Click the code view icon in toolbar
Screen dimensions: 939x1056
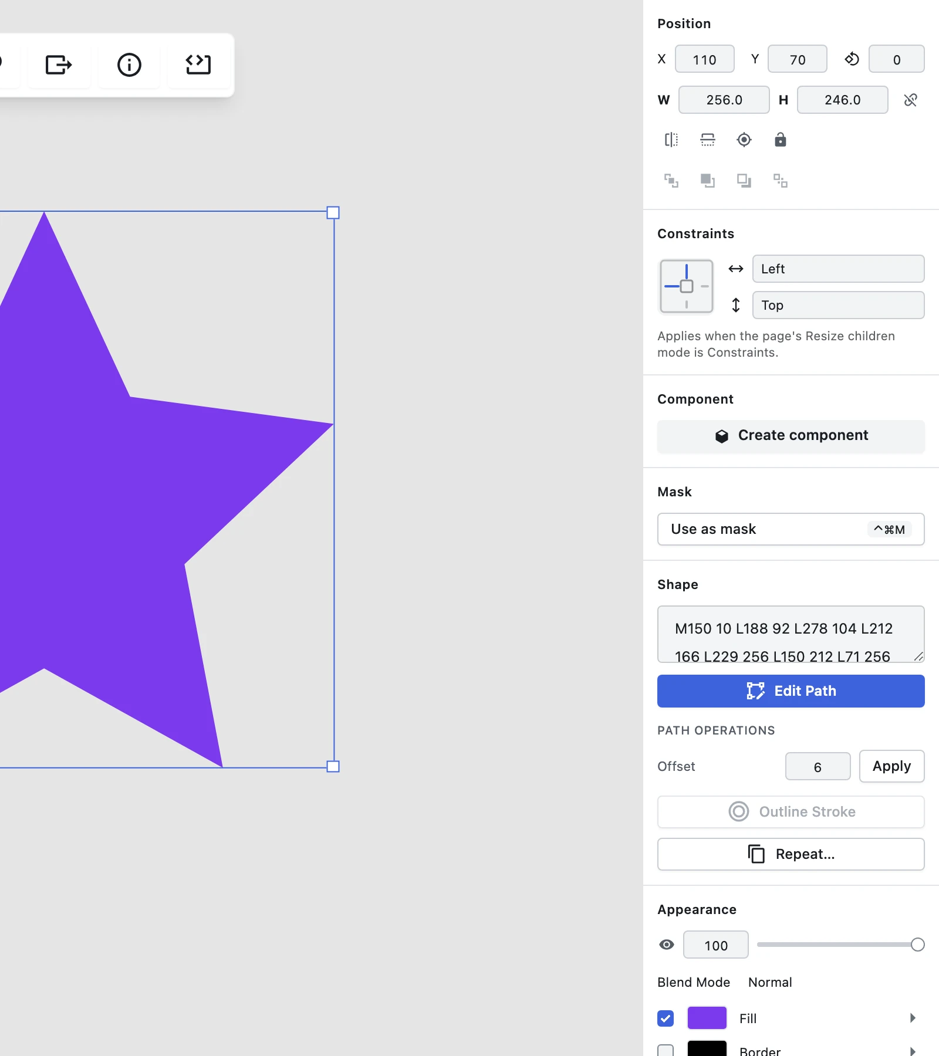pos(198,65)
